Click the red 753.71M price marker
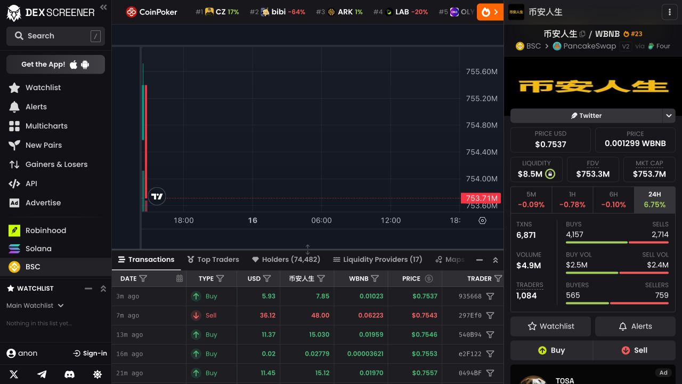The image size is (682, 384). (481, 198)
